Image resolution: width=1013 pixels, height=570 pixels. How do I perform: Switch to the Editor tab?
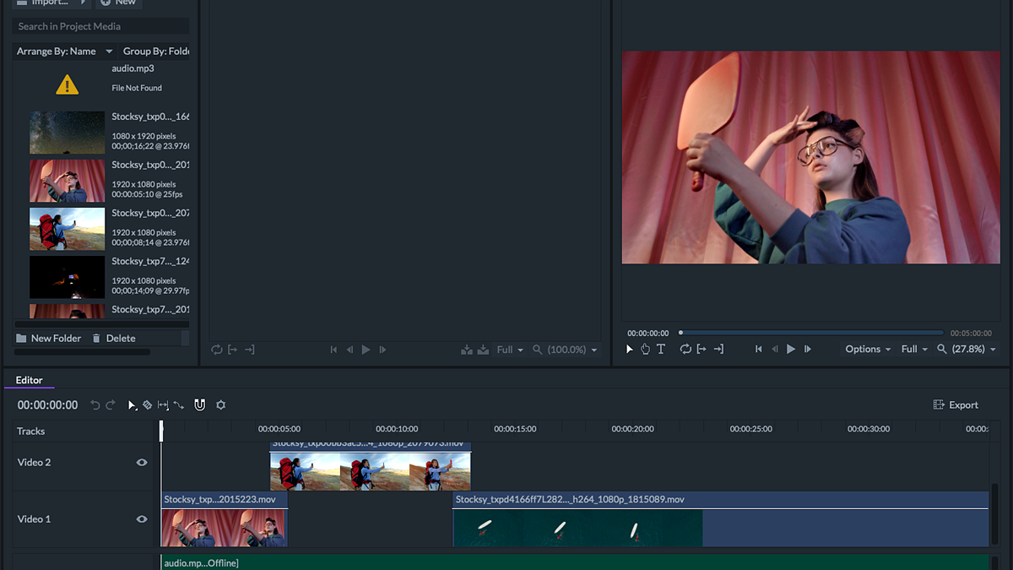pyautogui.click(x=29, y=380)
